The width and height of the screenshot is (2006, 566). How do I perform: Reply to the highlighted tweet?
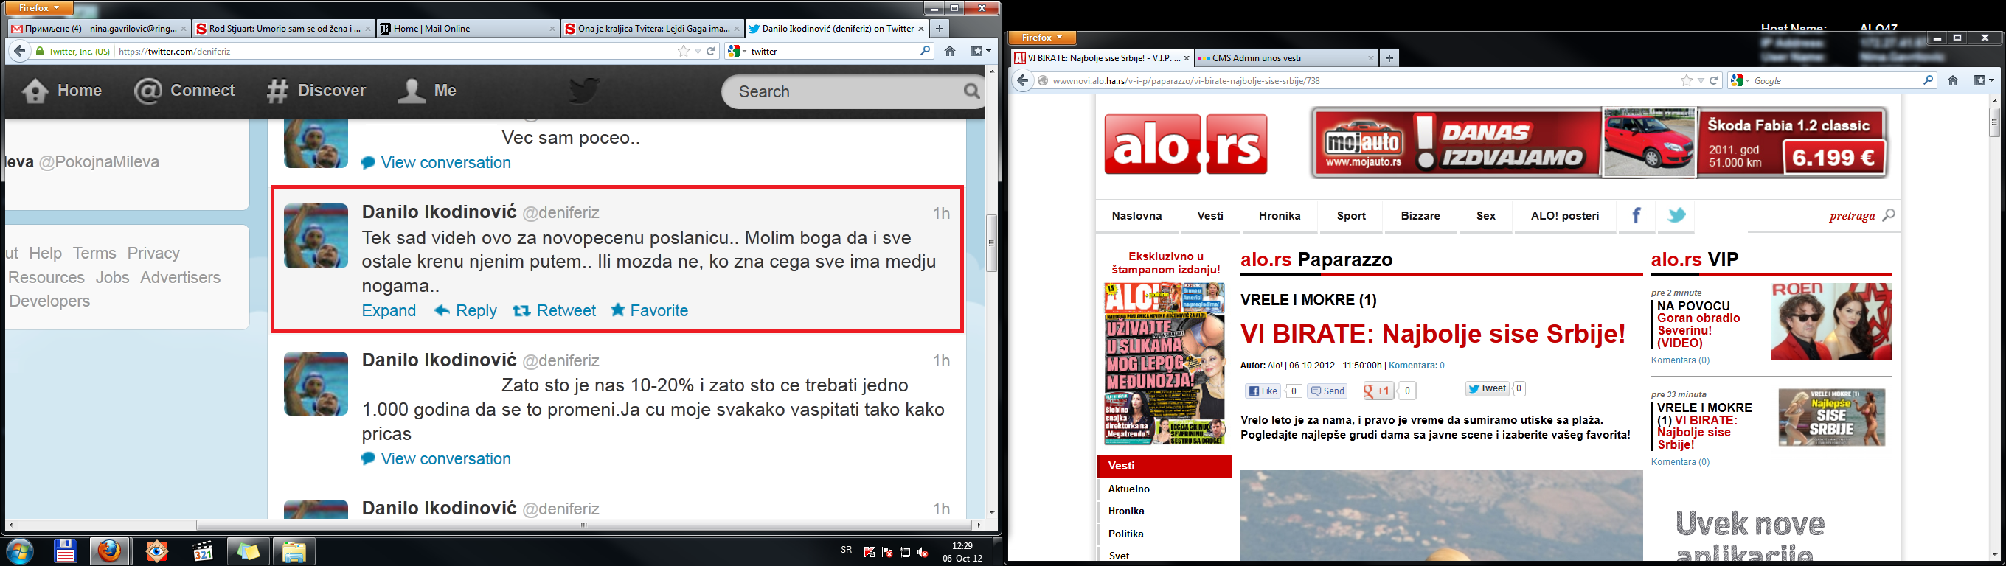pyautogui.click(x=465, y=311)
